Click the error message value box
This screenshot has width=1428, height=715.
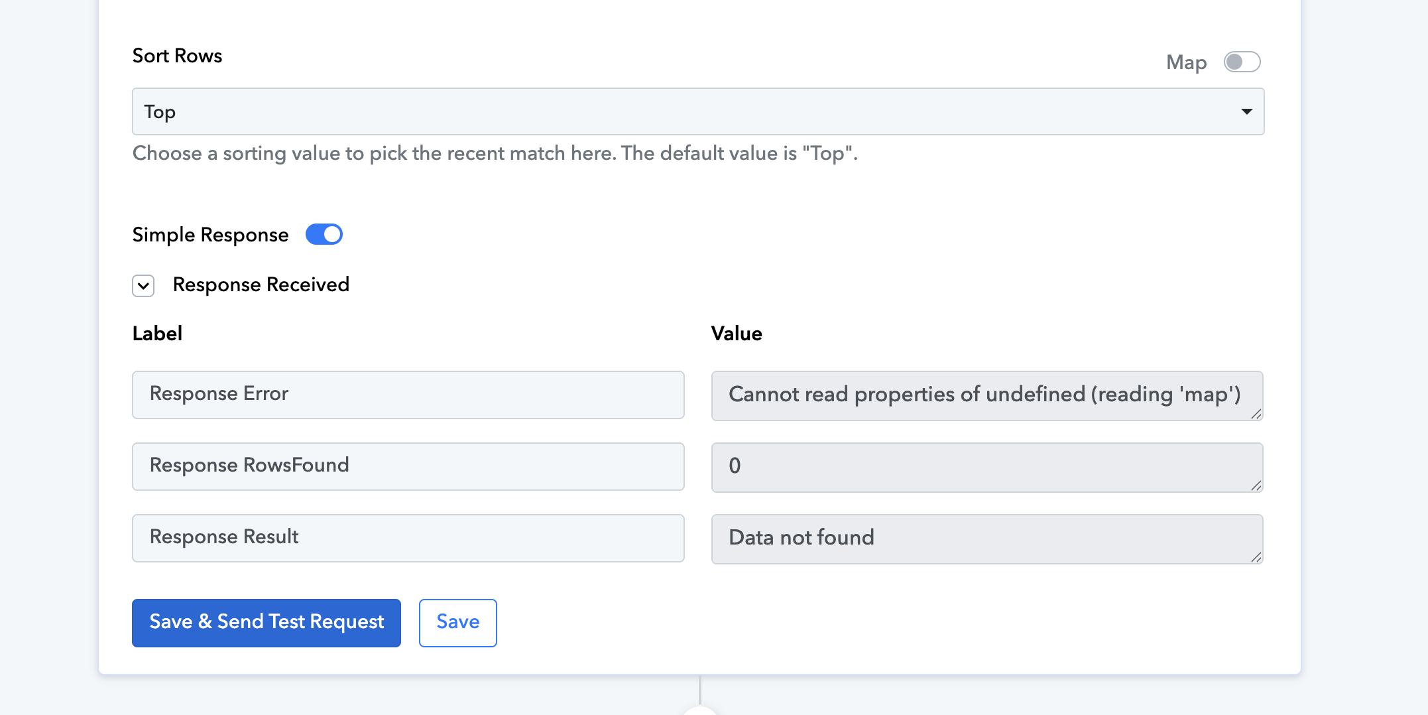987,395
